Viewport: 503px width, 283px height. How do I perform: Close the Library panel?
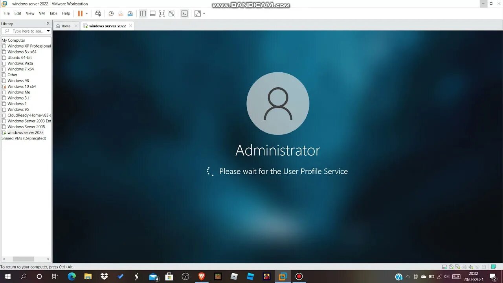48,24
